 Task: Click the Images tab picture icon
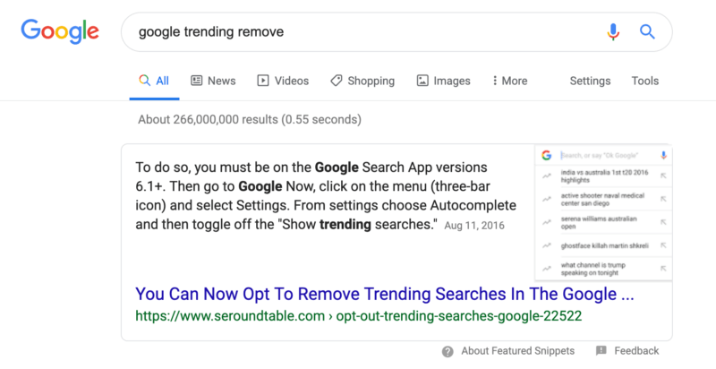(x=422, y=81)
